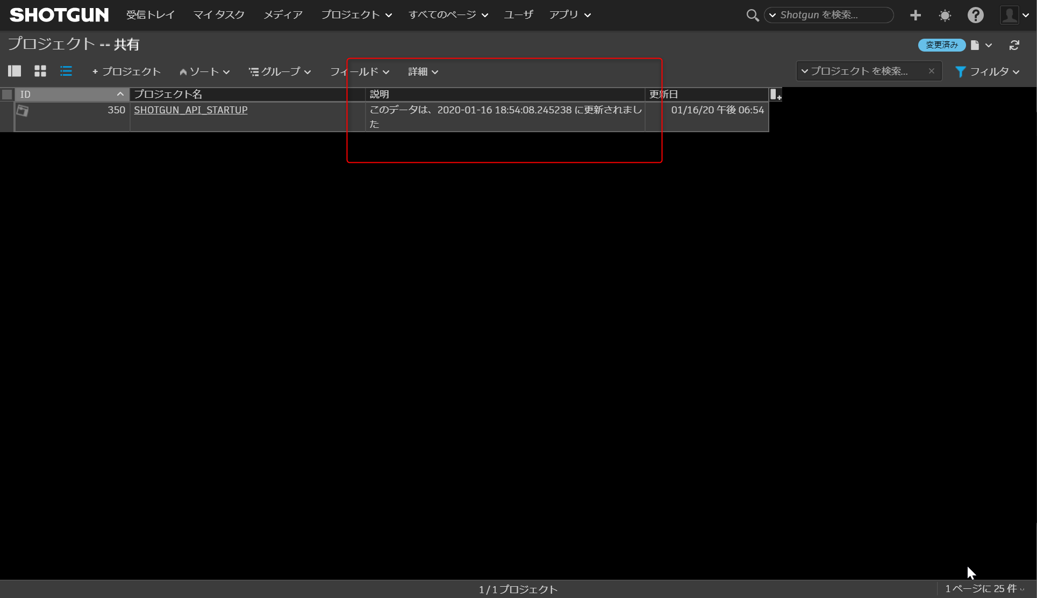Image resolution: width=1037 pixels, height=598 pixels.
Task: Switch to thumbnail grid view icon
Action: (x=40, y=71)
